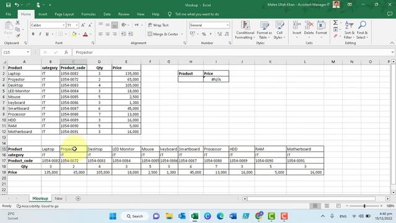Select Normal view in status bar

coord(315,206)
